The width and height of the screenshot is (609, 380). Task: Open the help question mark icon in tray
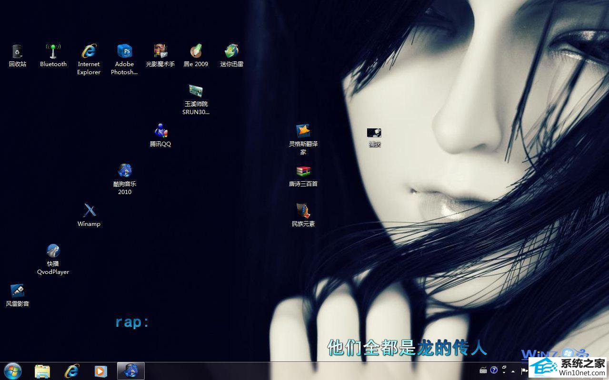(x=494, y=370)
